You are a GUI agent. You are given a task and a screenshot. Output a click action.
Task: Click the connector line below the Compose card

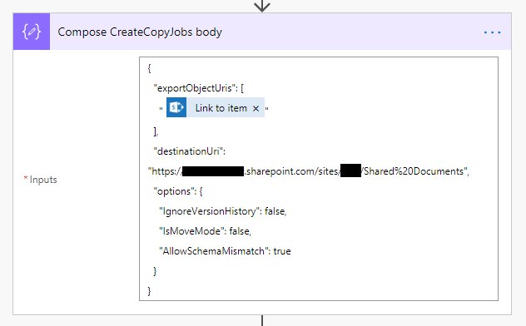262,320
